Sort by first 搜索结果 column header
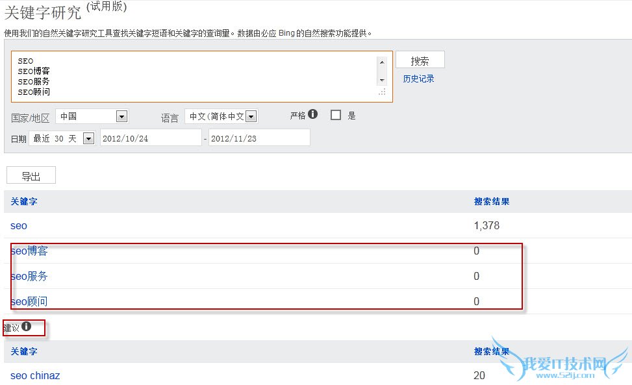Image resolution: width=632 pixels, height=385 pixels. [x=492, y=201]
